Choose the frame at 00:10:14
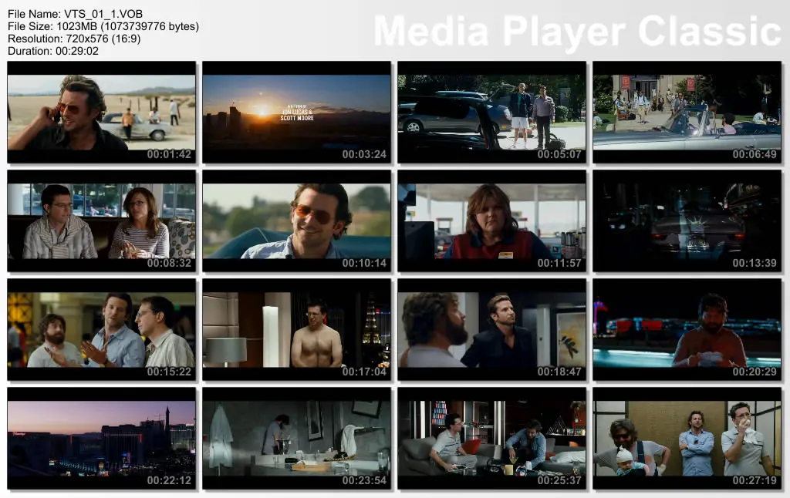This screenshot has height=498, width=790. (x=296, y=221)
